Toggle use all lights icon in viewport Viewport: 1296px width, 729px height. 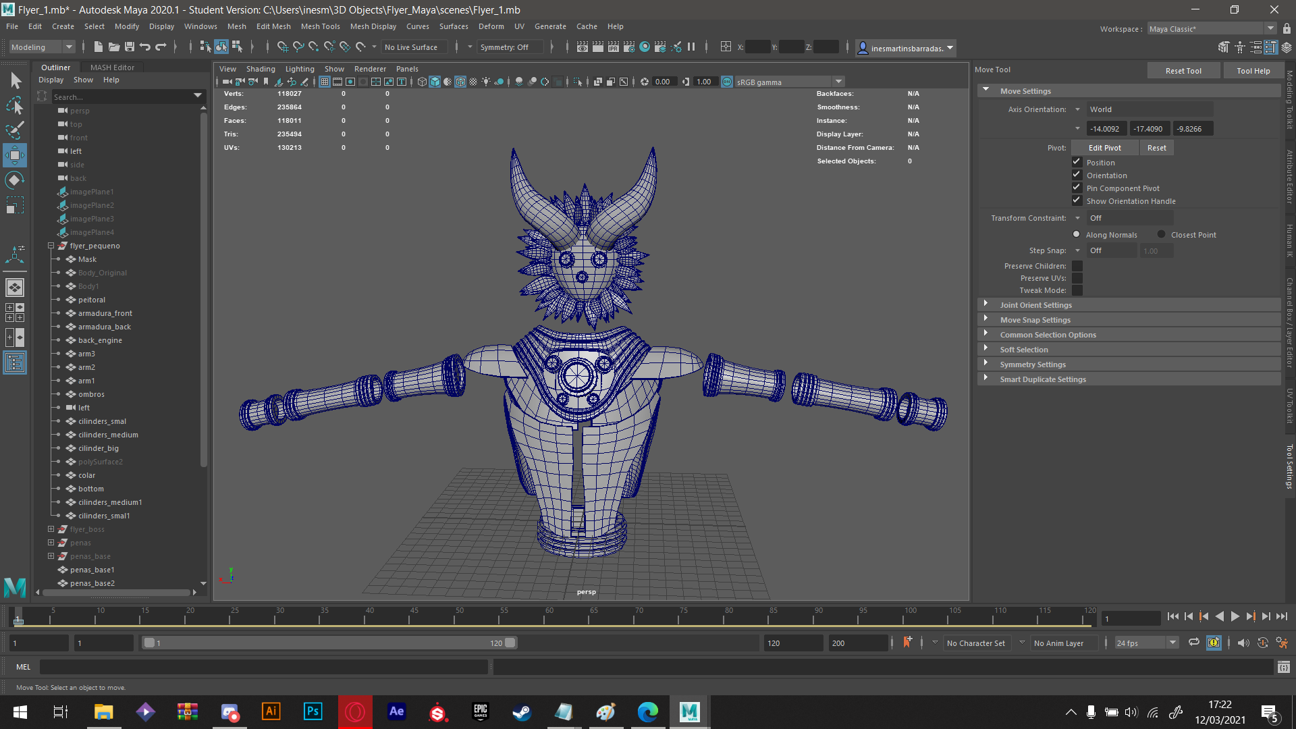click(486, 82)
